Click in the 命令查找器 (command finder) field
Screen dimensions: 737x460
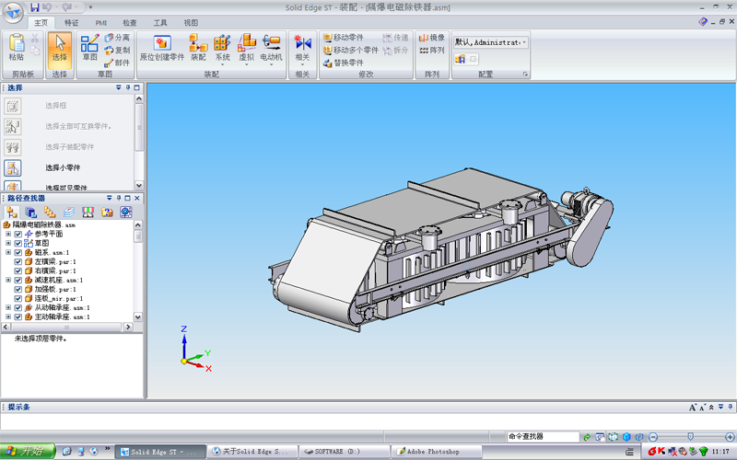point(543,437)
